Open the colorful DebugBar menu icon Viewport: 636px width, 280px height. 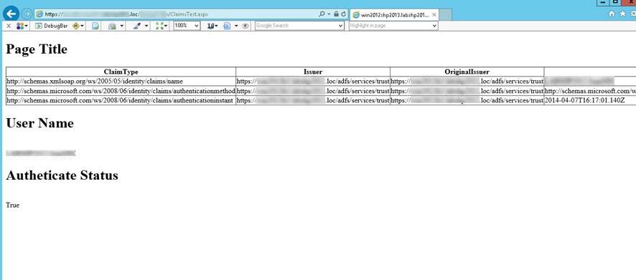point(20,26)
